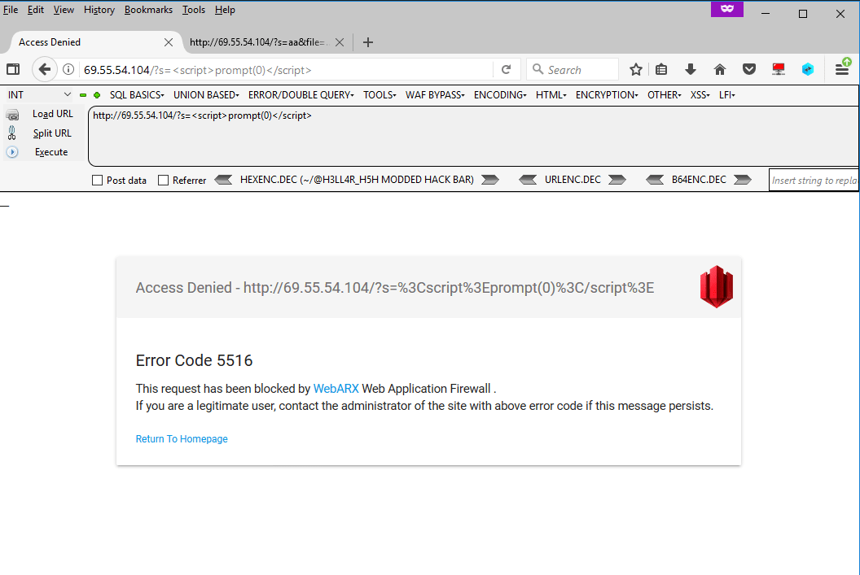Click left arrow before URLENC.DEC

point(528,180)
